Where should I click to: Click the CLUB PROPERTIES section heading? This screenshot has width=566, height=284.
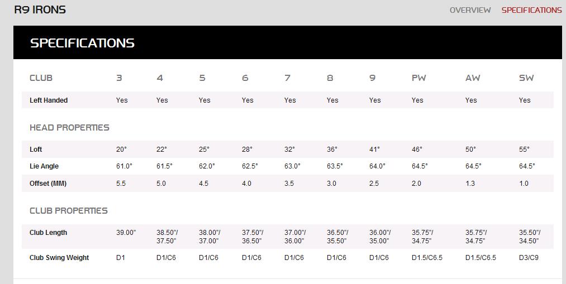pyautogui.click(x=69, y=211)
